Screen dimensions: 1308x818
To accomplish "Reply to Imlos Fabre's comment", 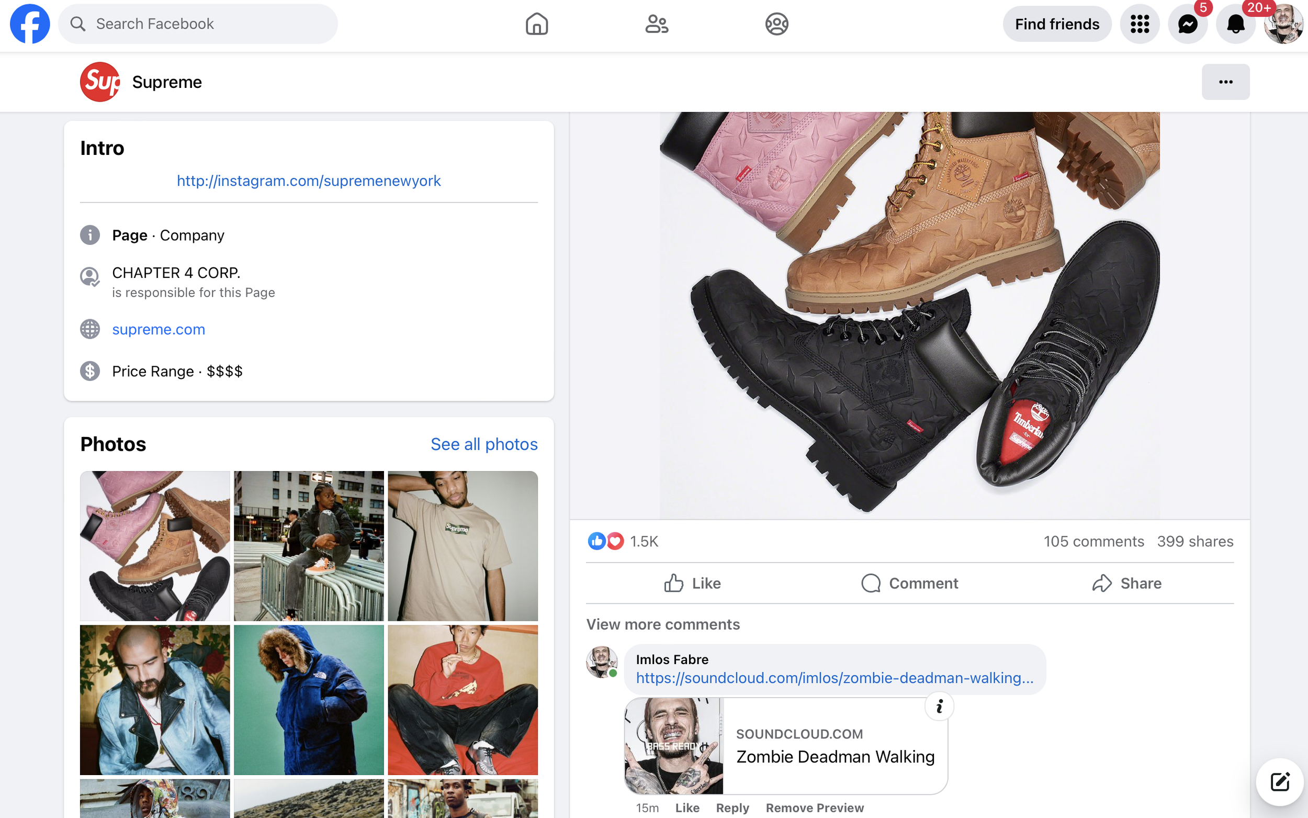I will (732, 808).
